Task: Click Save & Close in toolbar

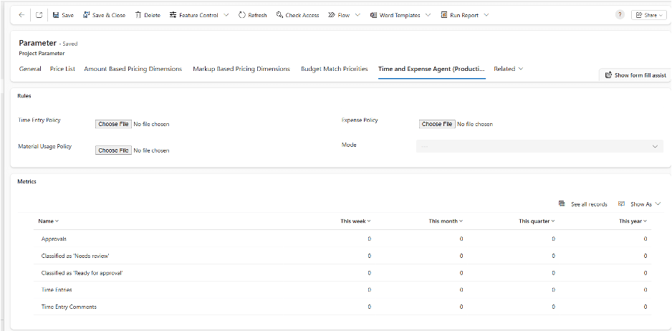Action: (105, 15)
